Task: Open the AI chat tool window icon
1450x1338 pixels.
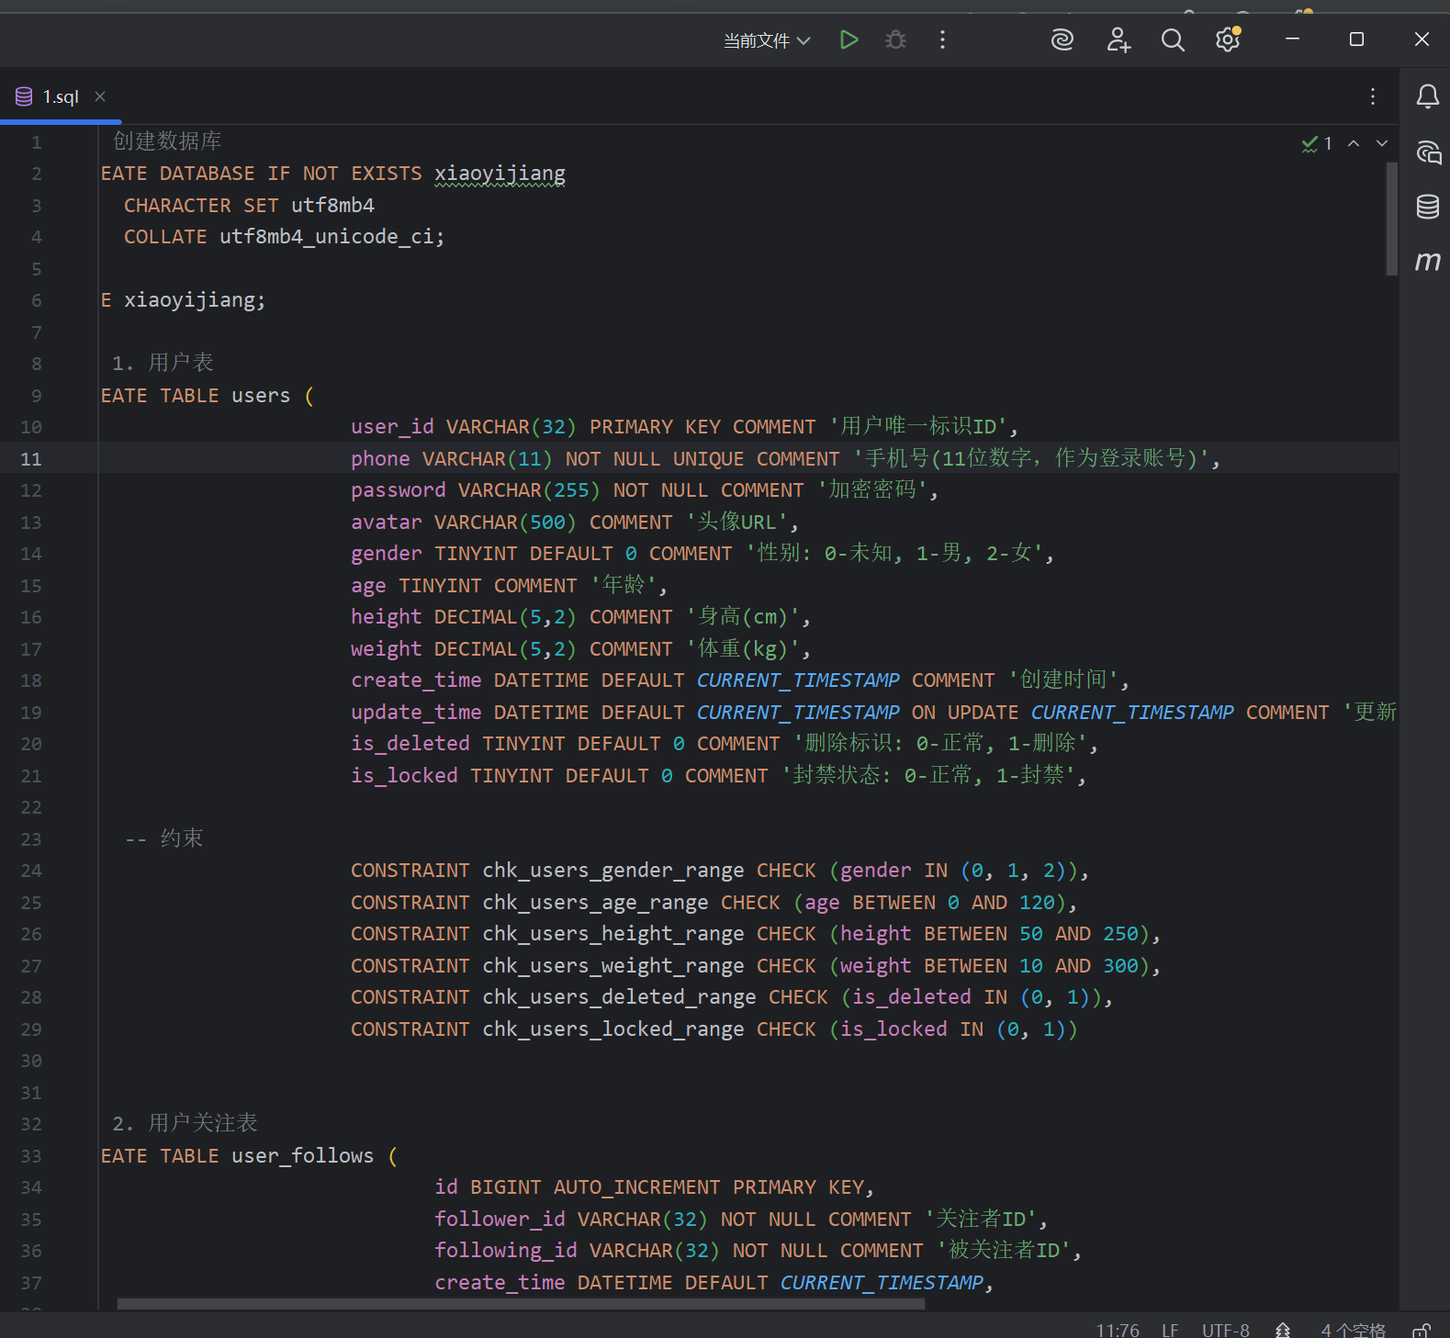Action: pyautogui.click(x=1427, y=152)
